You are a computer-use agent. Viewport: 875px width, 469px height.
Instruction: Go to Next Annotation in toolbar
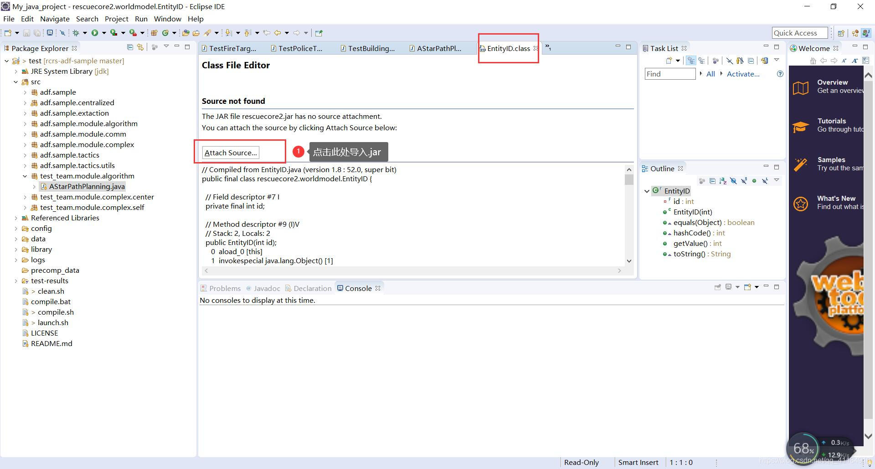229,33
